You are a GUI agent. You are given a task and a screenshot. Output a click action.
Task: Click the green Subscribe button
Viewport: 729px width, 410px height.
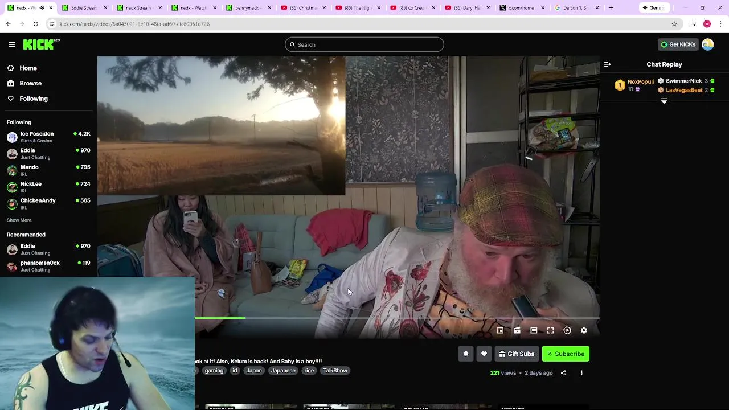(566, 354)
